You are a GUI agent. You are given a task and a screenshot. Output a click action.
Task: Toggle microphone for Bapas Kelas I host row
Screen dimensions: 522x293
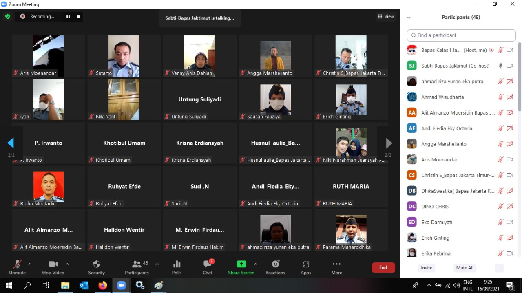point(500,50)
